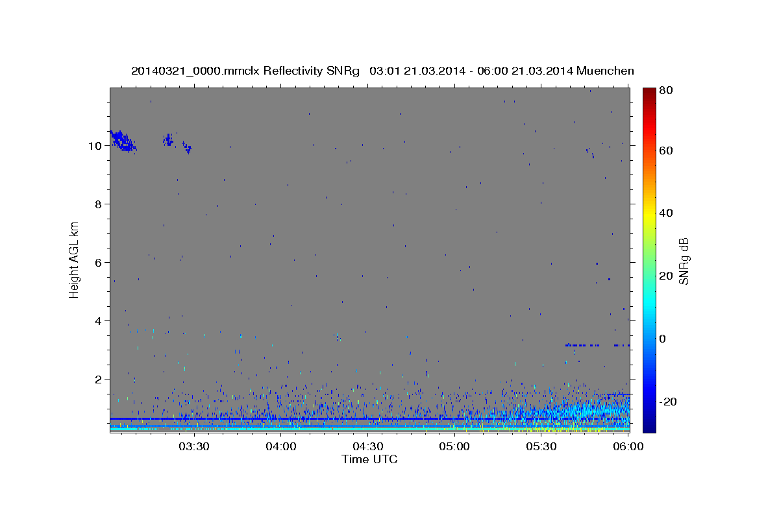Screen dimensions: 779x519
Task: Click the 04:30 time tick label
Action: coord(368,447)
